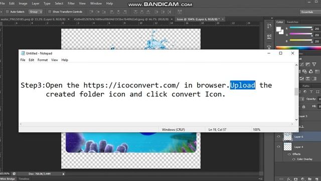Add a Color Lookup adjustment
The height and width of the screenshot is (181, 321).
coord(317,71)
